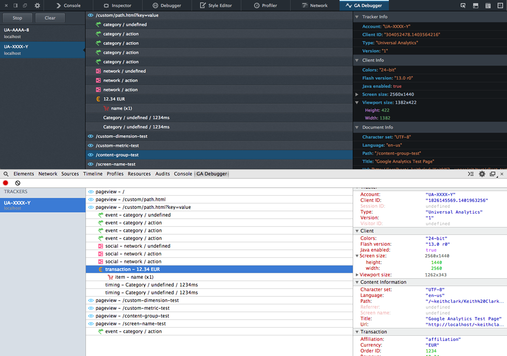
Task: Close Firefox devtools with the X icon
Action: [x=6, y=6]
